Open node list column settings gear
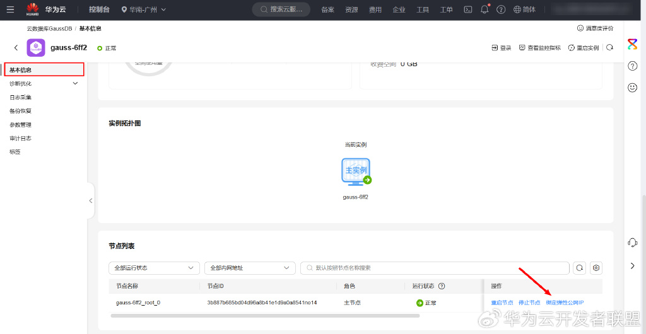The width and height of the screenshot is (646, 334). pos(596,268)
